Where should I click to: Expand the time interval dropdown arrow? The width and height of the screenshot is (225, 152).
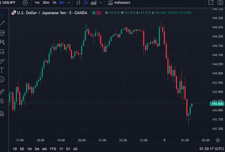[x=69, y=3]
